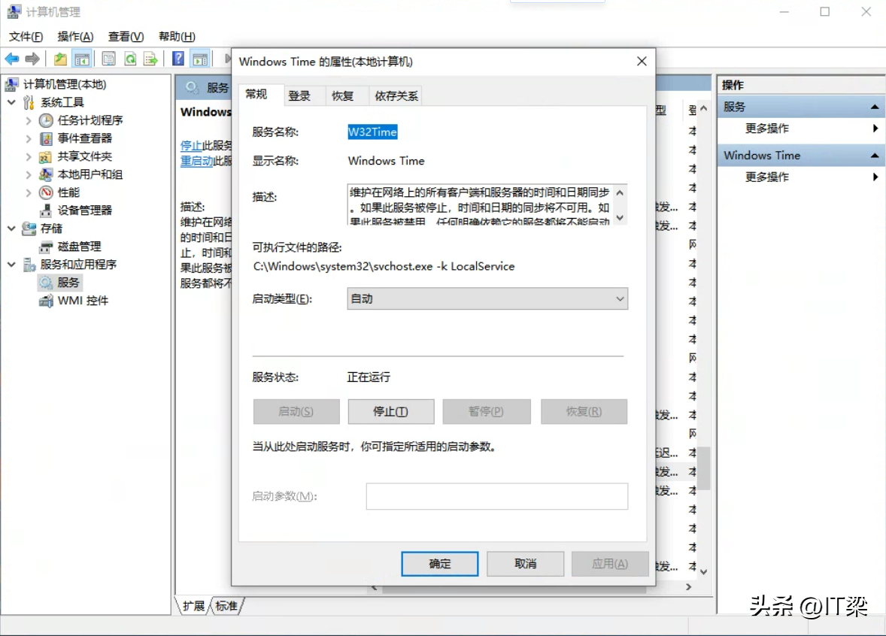This screenshot has height=636, width=886.
Task: Expand the 事件查看器 tree node
Action: tap(29, 138)
